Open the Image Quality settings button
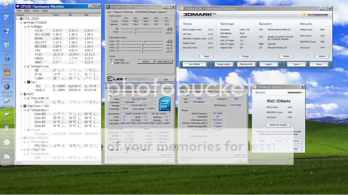The height and width of the screenshot is (195, 348). [x=224, y=64]
